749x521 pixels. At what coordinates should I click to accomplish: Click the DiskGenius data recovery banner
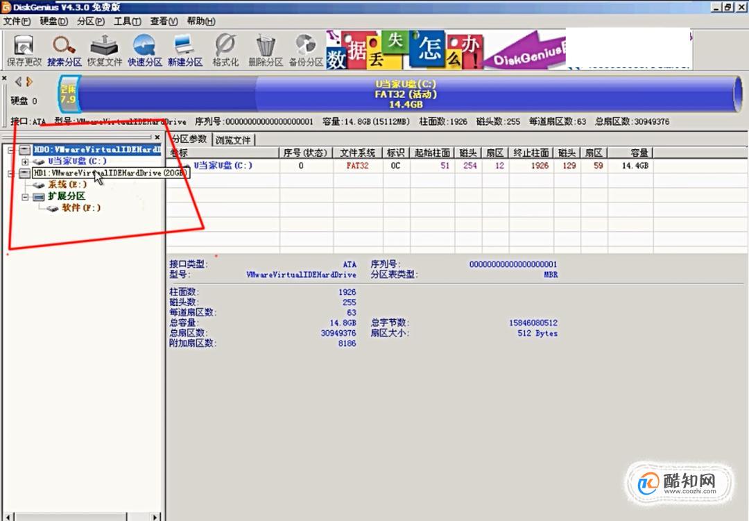[446, 50]
